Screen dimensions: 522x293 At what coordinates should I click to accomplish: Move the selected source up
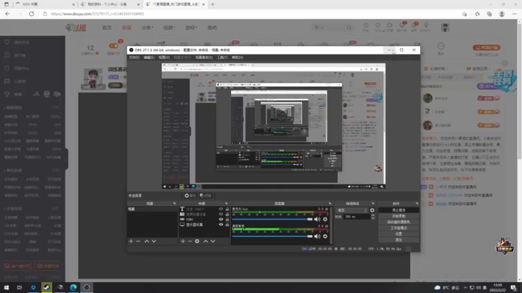(x=206, y=241)
